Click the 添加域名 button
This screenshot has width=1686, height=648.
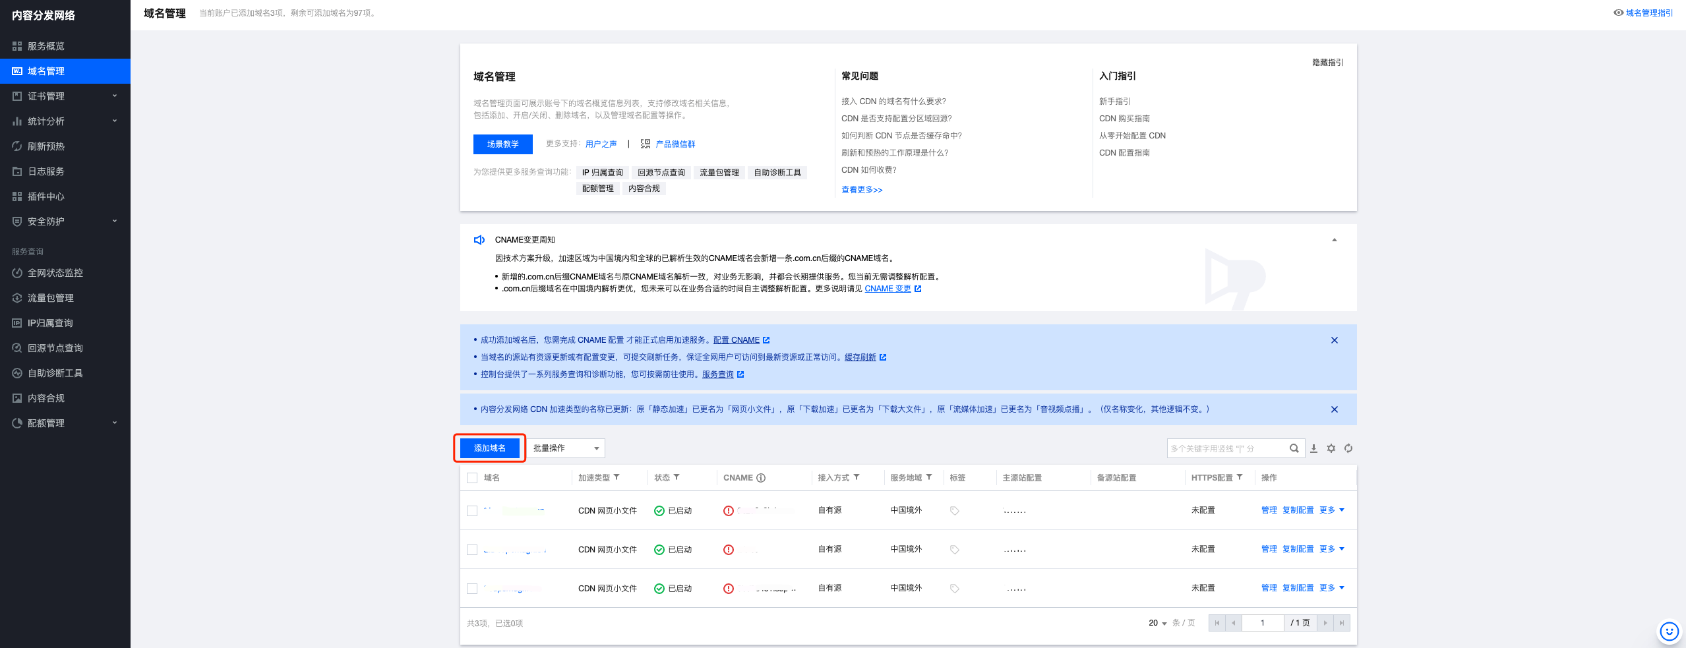[490, 448]
